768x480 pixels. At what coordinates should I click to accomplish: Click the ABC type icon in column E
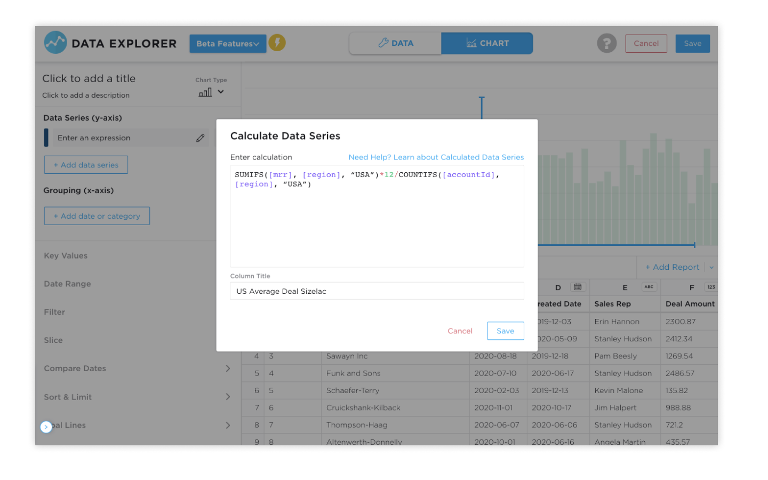pos(649,287)
